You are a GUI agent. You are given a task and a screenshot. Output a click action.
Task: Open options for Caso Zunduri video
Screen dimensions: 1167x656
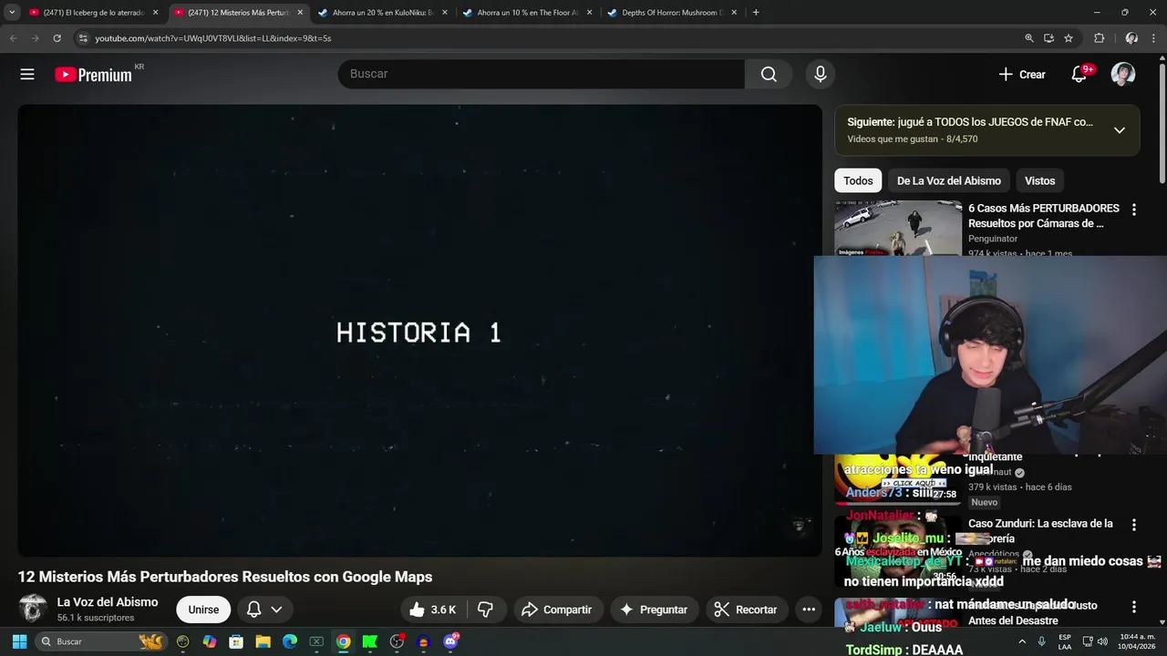pyautogui.click(x=1133, y=525)
